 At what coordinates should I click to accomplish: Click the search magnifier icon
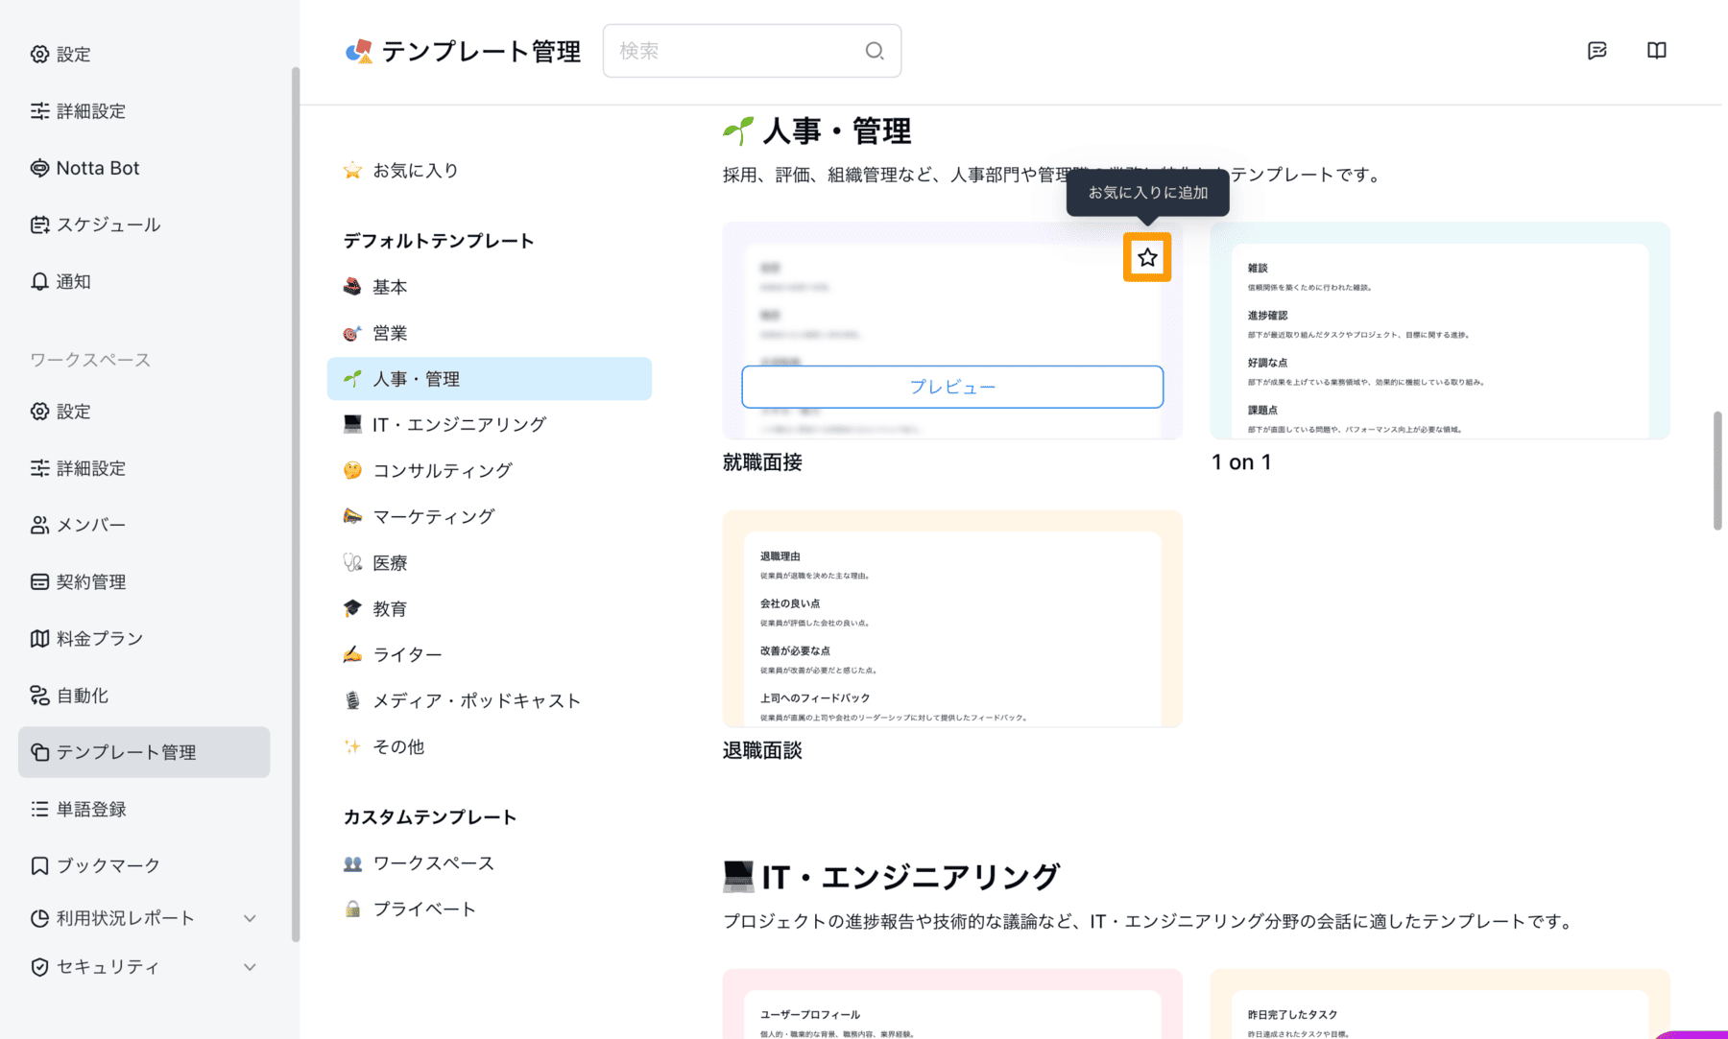[x=875, y=51]
